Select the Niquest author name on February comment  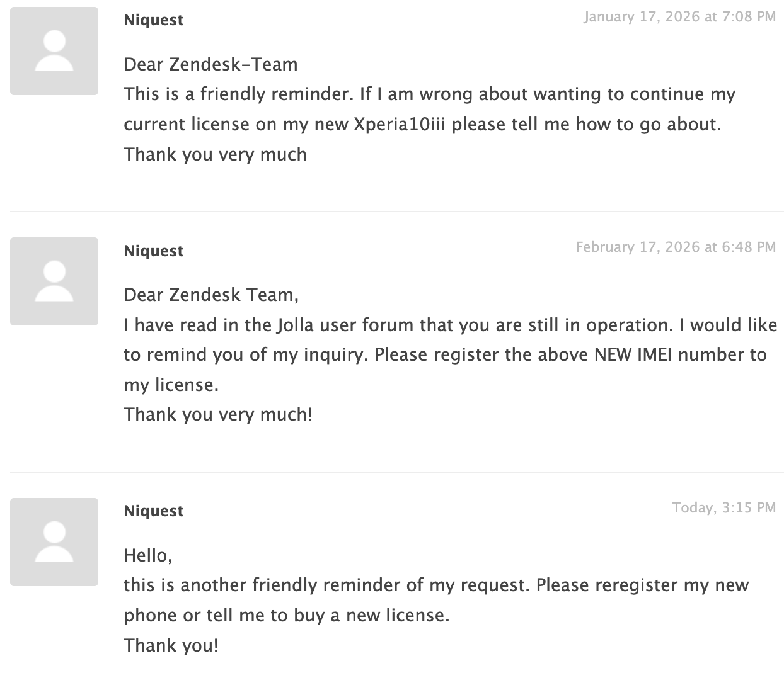point(153,251)
